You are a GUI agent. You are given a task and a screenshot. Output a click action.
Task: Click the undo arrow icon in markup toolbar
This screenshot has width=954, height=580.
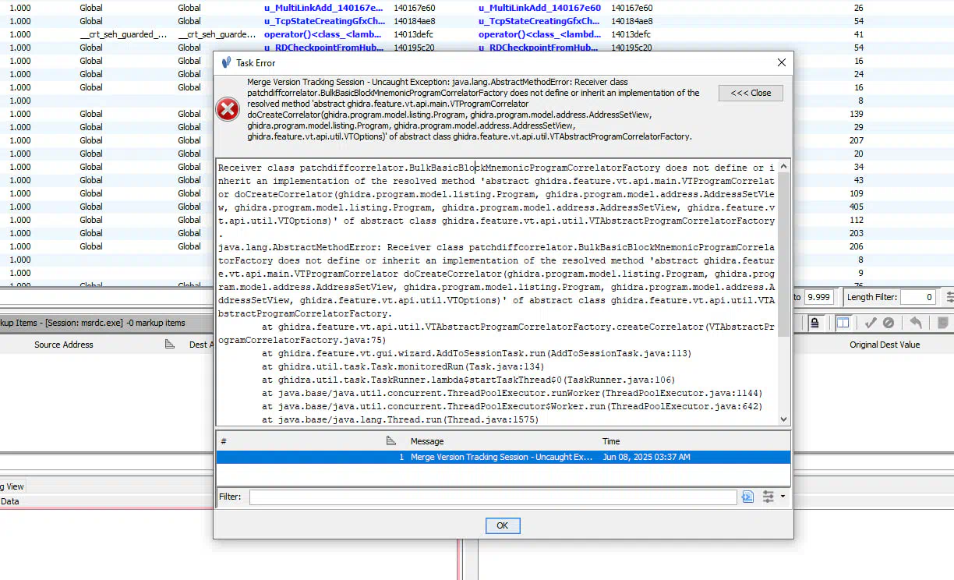click(x=917, y=323)
